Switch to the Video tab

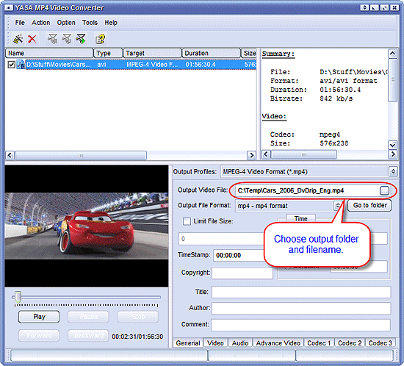(215, 343)
